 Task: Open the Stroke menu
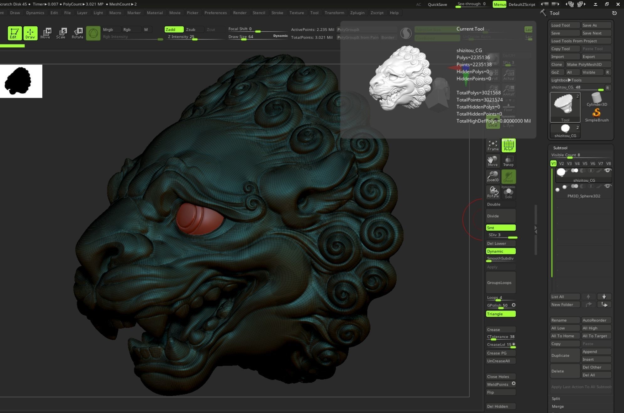[x=277, y=13]
